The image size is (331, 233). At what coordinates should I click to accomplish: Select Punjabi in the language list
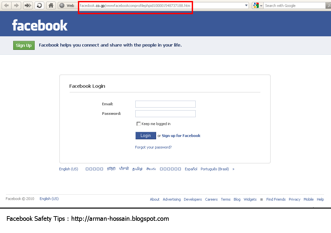[124, 169]
